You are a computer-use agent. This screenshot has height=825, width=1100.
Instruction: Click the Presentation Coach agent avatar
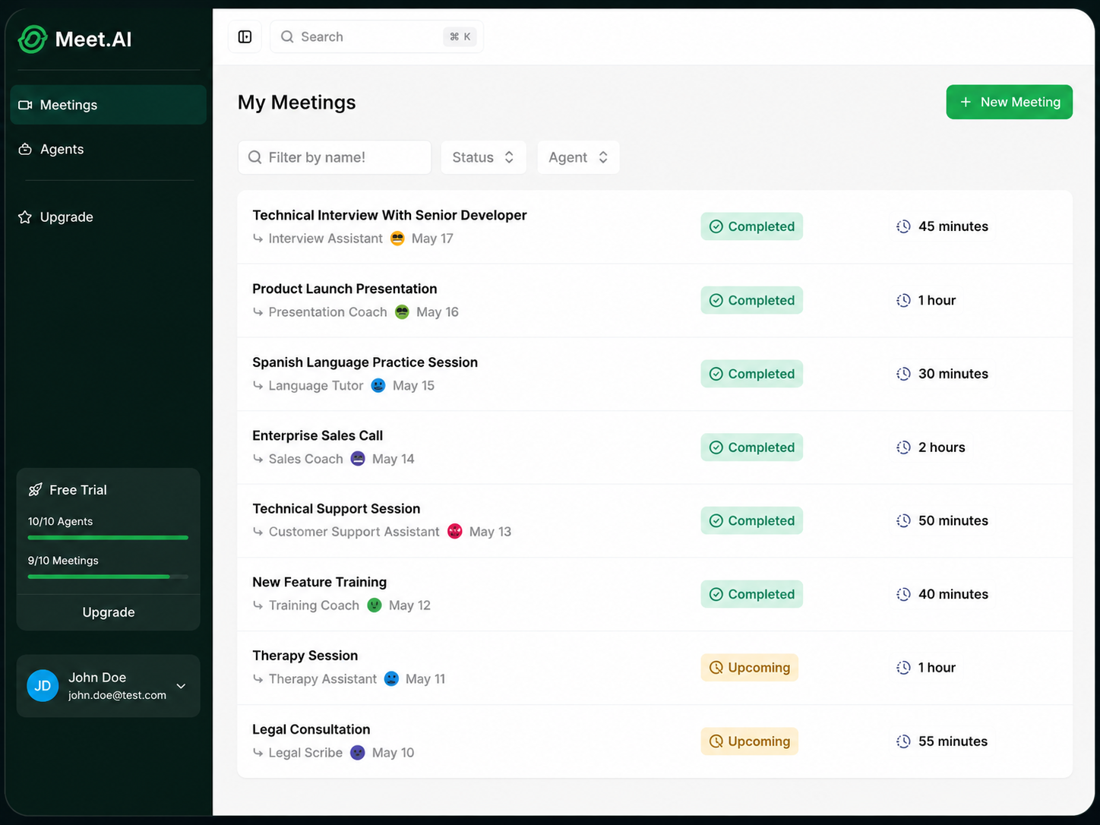point(402,312)
